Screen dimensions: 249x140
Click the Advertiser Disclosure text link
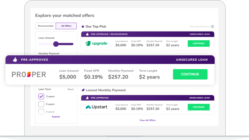[x=200, y=27]
